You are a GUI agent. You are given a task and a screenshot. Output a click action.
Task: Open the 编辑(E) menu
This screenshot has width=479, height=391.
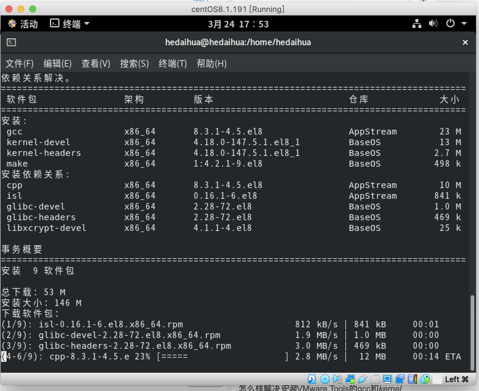[58, 63]
